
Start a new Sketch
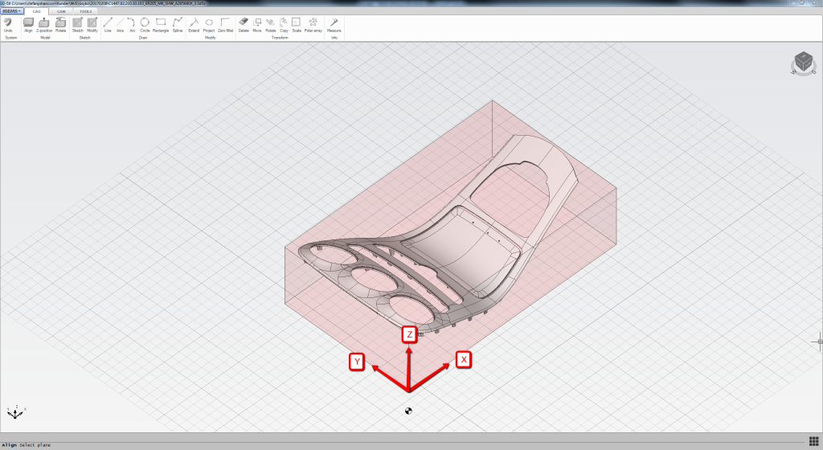(78, 25)
